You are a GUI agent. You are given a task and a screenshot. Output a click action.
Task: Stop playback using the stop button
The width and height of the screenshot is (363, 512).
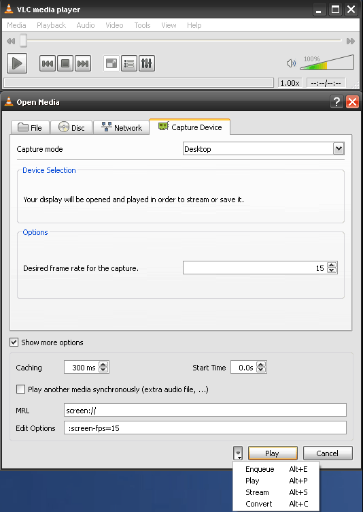tap(65, 63)
